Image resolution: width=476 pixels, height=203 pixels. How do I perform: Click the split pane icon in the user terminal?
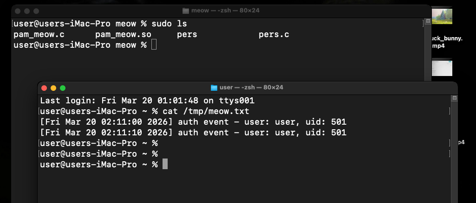[x=455, y=98]
